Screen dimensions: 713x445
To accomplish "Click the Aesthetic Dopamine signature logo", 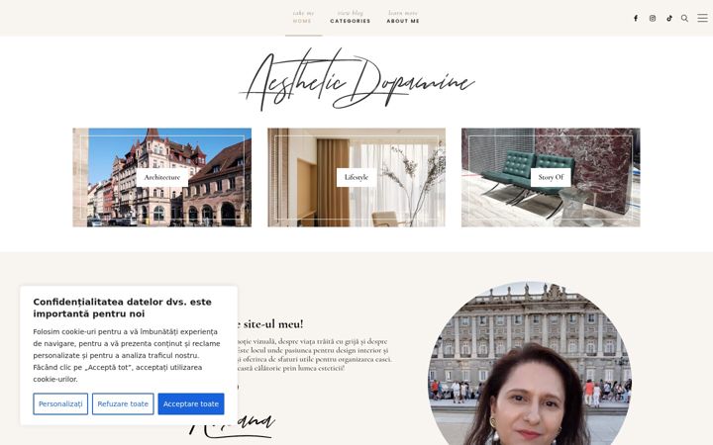I will coord(356,80).
